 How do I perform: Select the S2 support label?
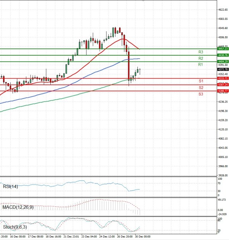coord(200,88)
